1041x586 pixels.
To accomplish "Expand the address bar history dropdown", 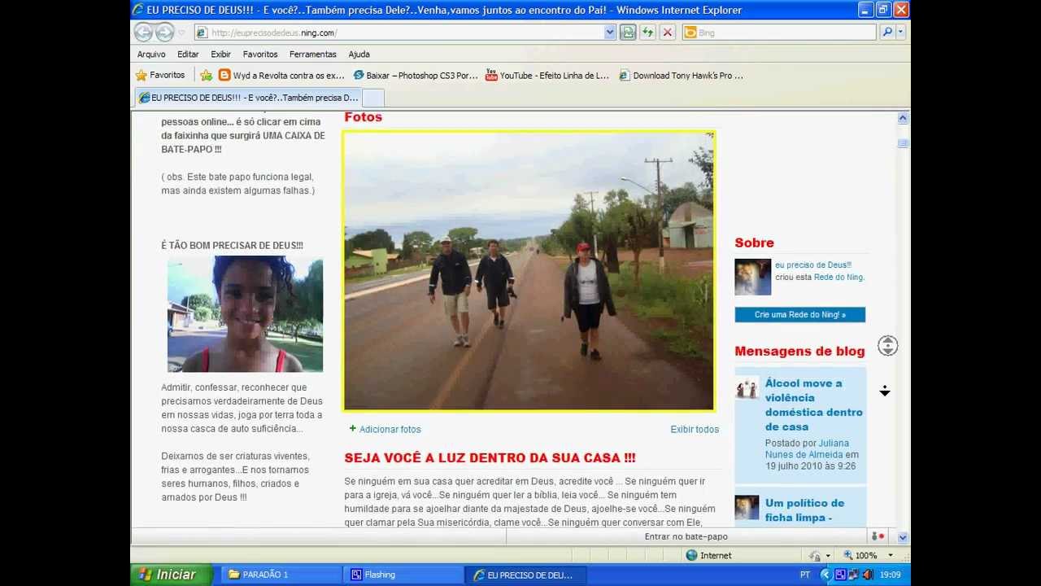I will point(610,33).
